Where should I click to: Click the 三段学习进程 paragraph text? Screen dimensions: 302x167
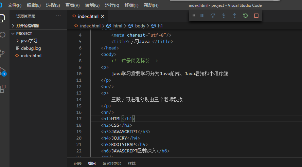click(x=147, y=100)
